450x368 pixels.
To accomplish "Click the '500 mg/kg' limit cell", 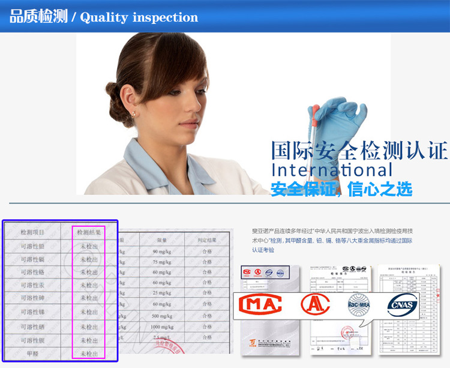I will 162,316.
